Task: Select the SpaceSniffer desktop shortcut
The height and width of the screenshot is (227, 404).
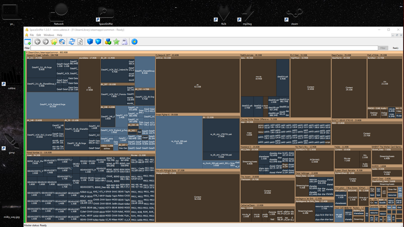Action: pos(106,15)
